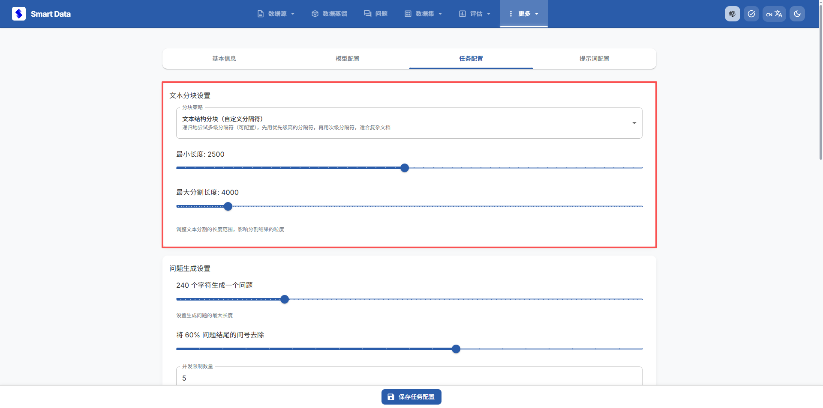The image size is (823, 408).
Task: Open the 提示词配置 tab
Action: [594, 59]
